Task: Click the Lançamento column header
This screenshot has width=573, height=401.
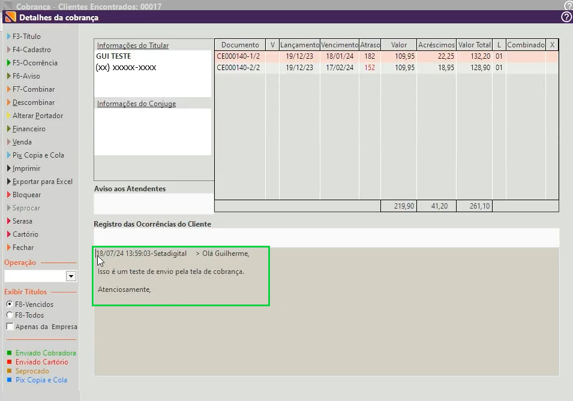Action: (x=299, y=45)
